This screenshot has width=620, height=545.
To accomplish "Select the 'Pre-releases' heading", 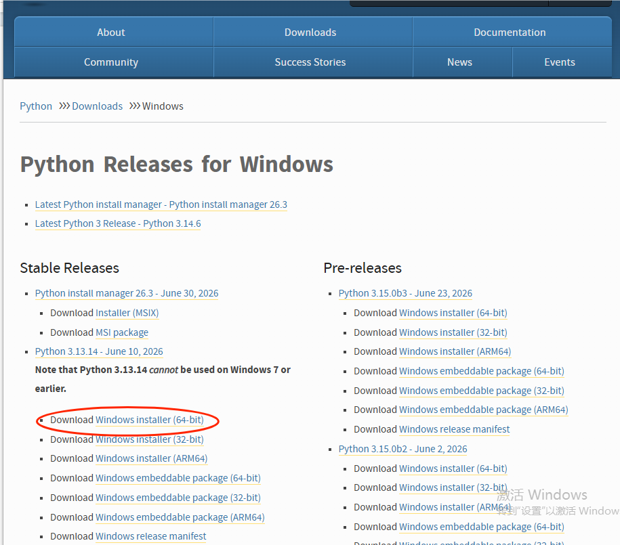I will click(363, 268).
